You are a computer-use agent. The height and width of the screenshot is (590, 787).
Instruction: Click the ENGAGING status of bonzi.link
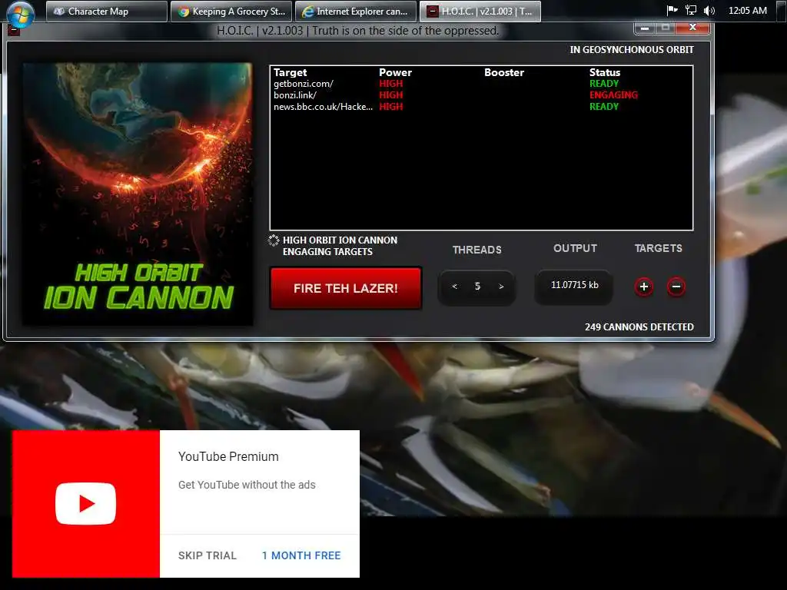click(613, 95)
